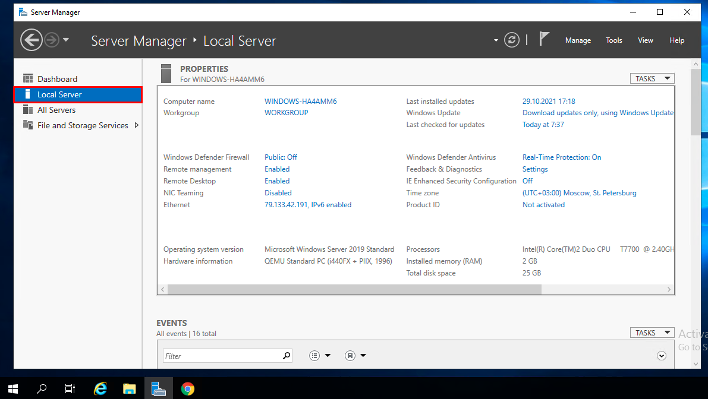Click the last installed updates date link

click(549, 102)
